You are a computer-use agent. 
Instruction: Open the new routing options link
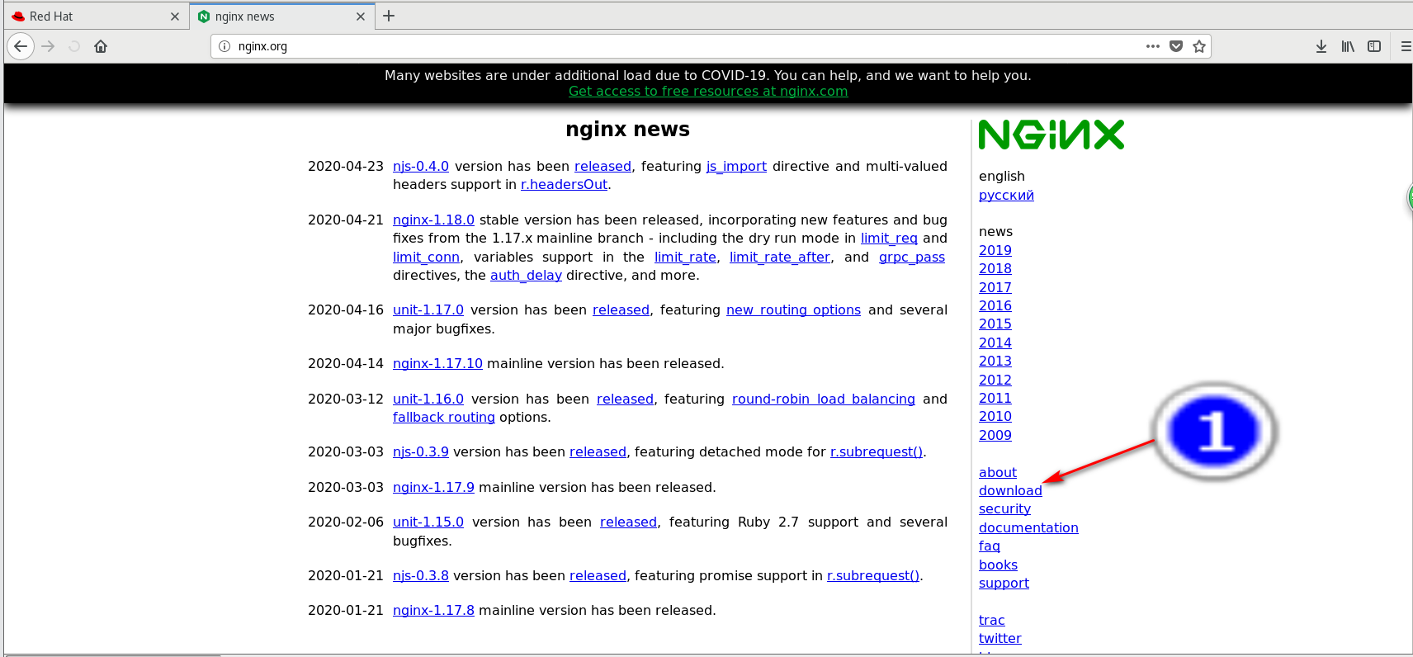[x=793, y=310]
